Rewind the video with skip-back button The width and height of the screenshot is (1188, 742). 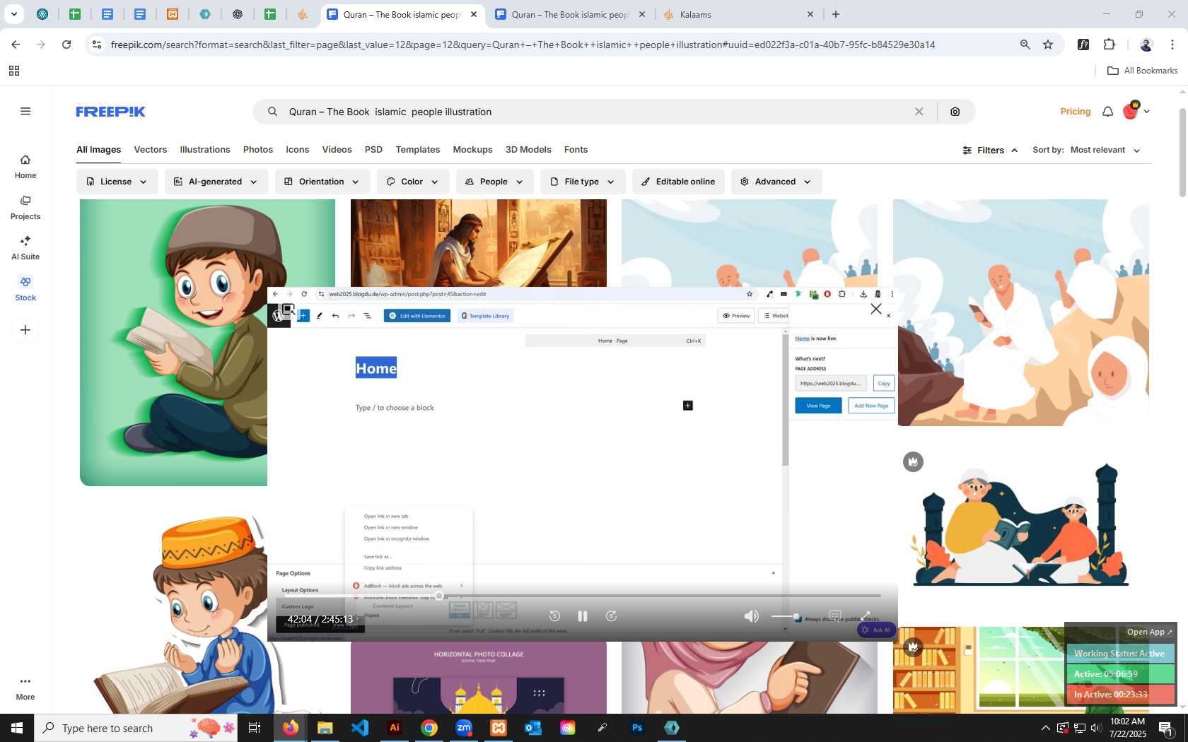pos(554,616)
